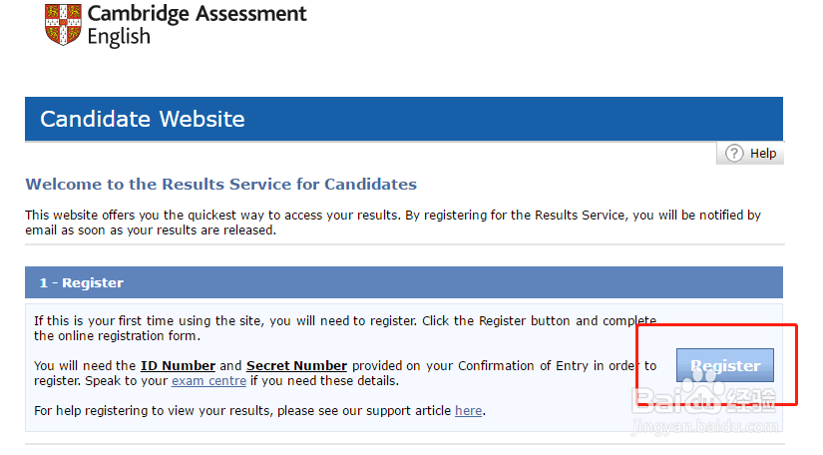Select the "1 - Register" section header

[82, 283]
